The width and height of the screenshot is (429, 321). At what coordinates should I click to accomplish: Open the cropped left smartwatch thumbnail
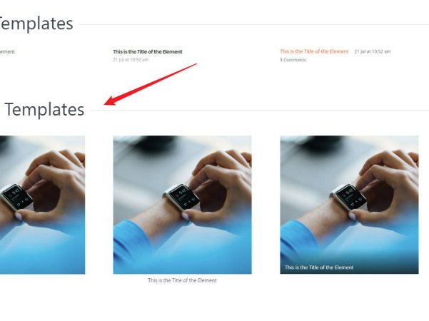[x=42, y=205]
